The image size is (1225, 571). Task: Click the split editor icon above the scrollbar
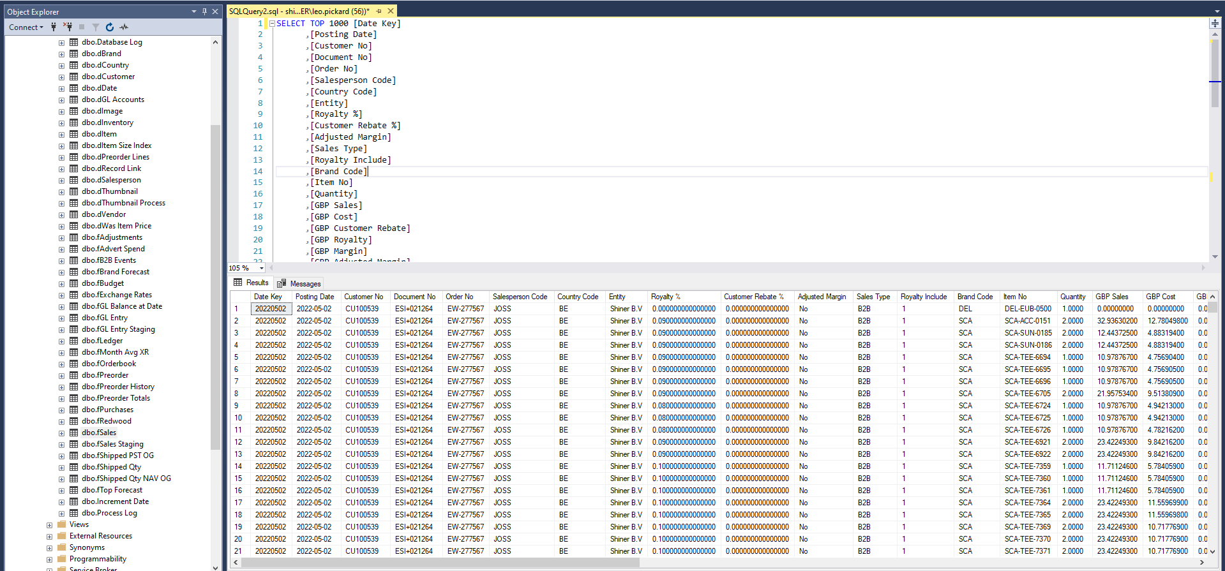point(1215,23)
